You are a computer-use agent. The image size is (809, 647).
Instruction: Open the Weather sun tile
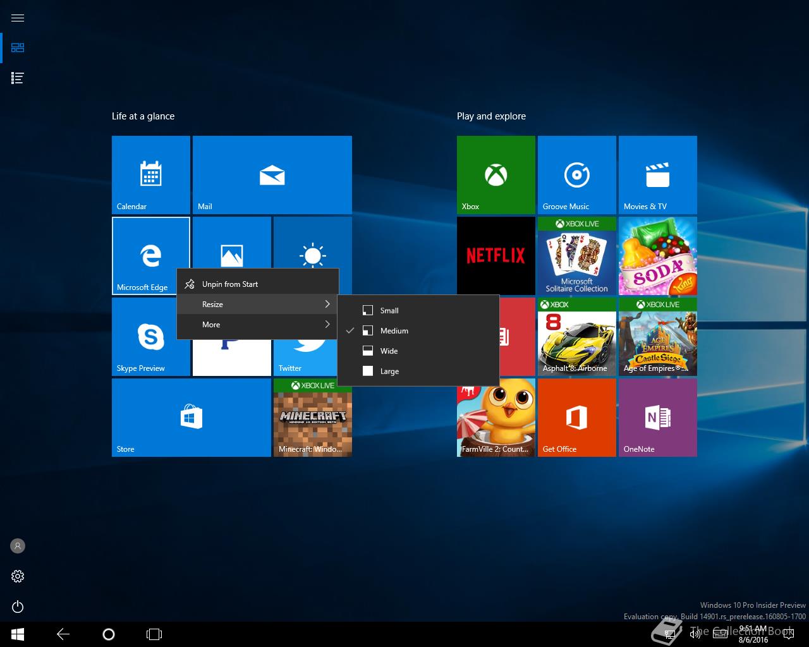coord(313,244)
